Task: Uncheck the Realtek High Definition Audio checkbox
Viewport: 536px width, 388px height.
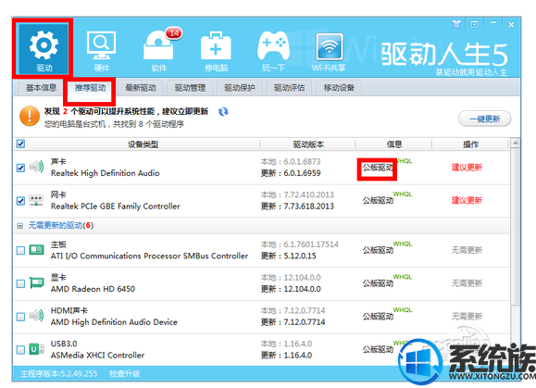Action: click(20, 168)
